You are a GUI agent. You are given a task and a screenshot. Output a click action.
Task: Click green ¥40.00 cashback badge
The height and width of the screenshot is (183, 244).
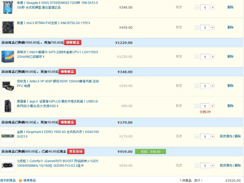(150, 152)
